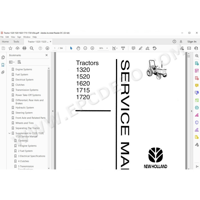Open Attachments paperclip panel icon
The height and width of the screenshot is (200, 200).
pyautogui.click(x=3, y=72)
